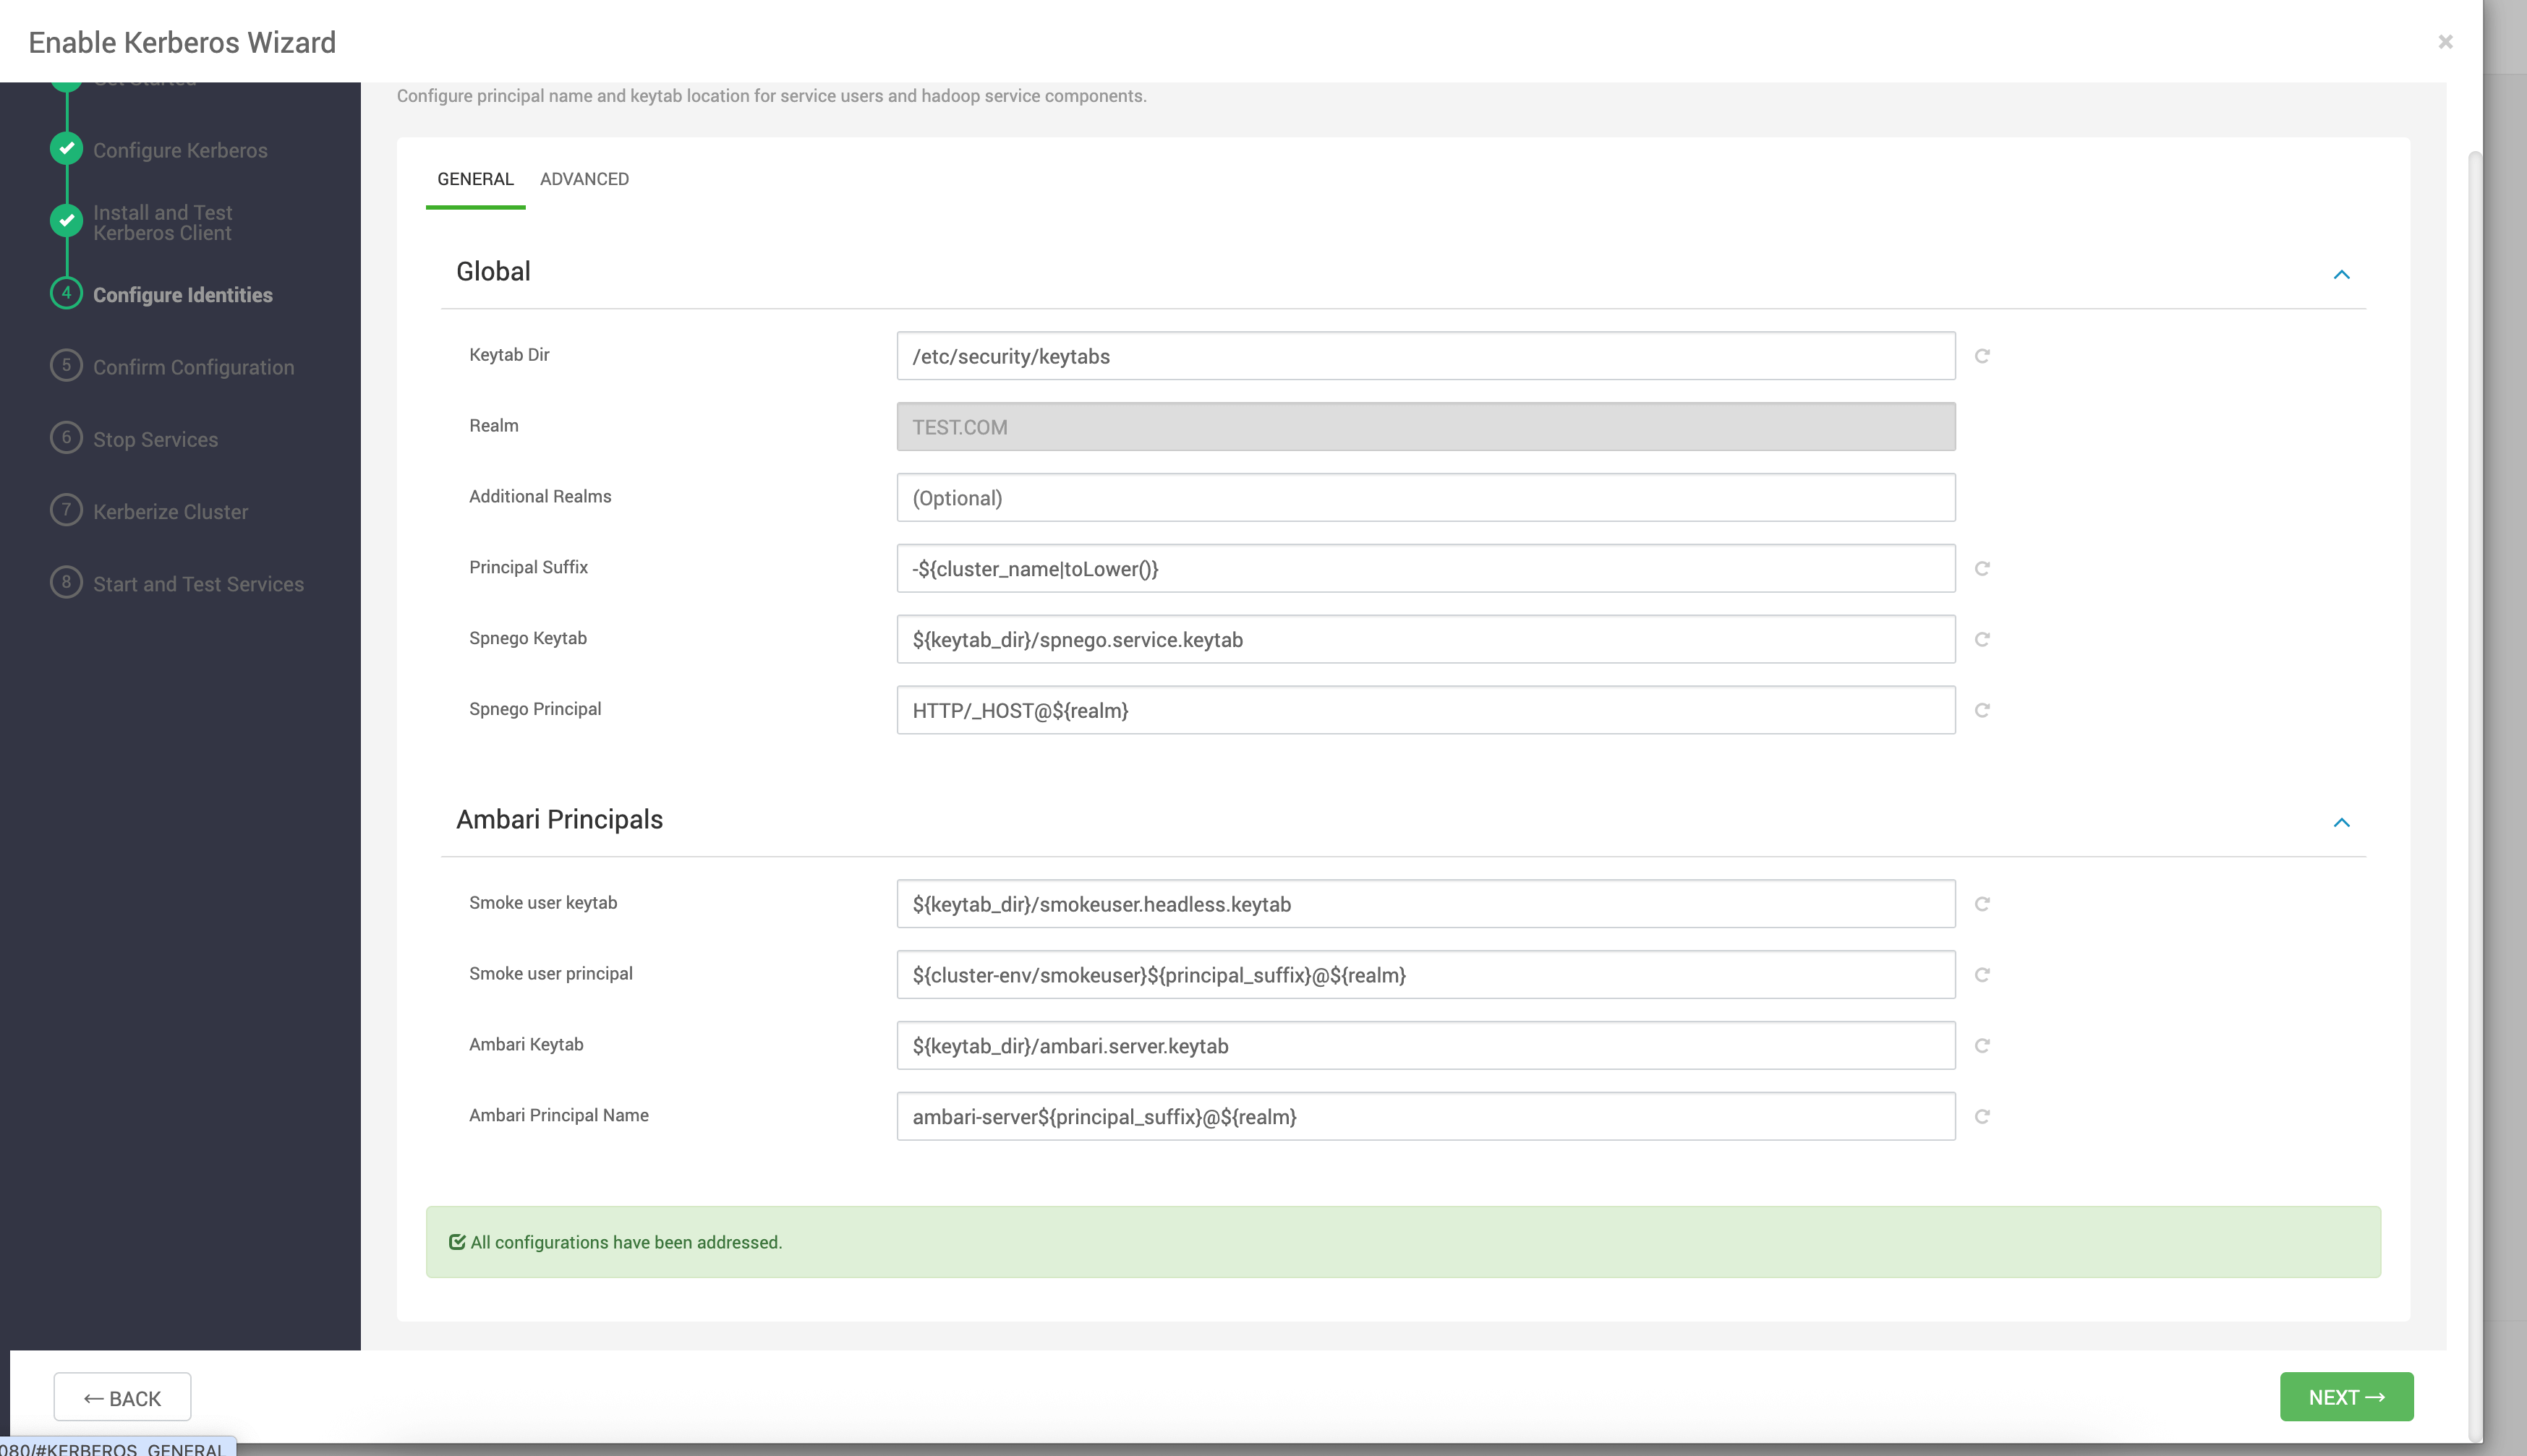Reset Keytab Dir field with undo icon
Viewport: 2527px width, 1456px height.
click(x=1982, y=356)
